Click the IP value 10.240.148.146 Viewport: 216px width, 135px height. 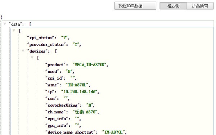(x=80, y=92)
